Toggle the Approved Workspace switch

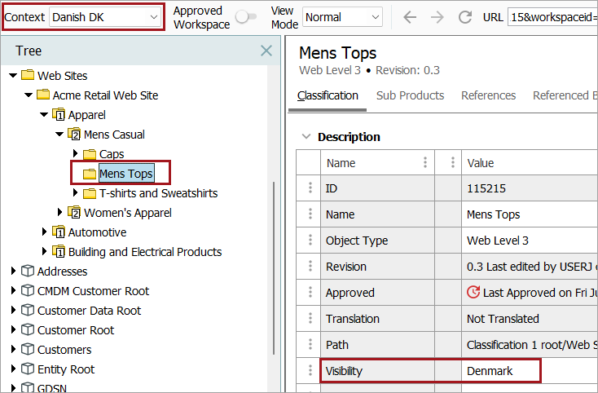click(x=245, y=17)
